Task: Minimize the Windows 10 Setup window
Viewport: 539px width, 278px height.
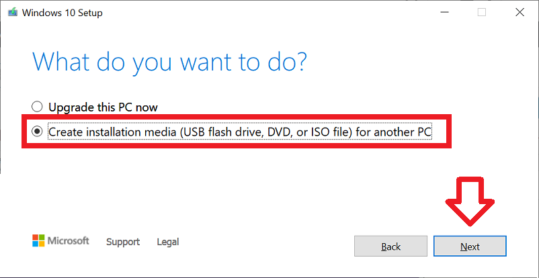Action: pos(444,12)
